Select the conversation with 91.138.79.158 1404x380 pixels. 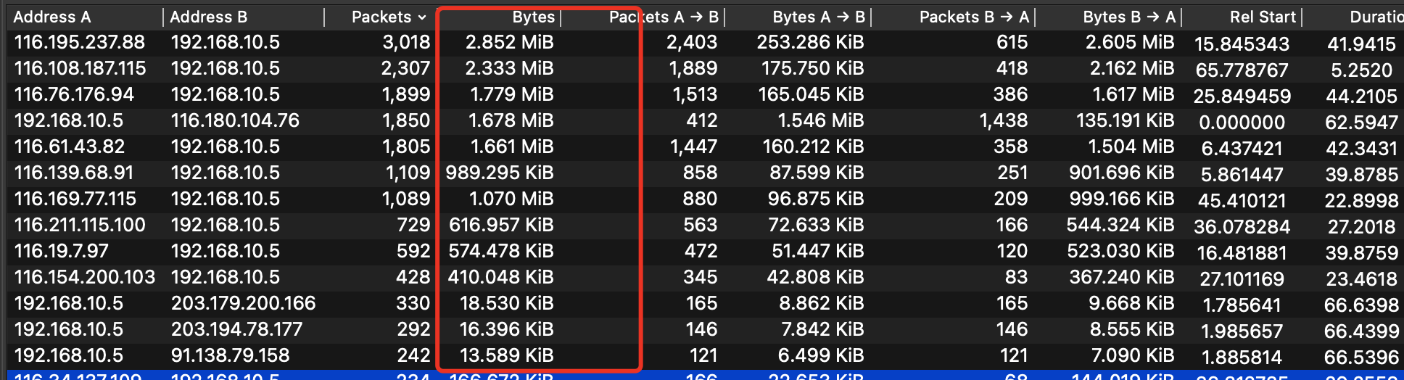[x=230, y=355]
